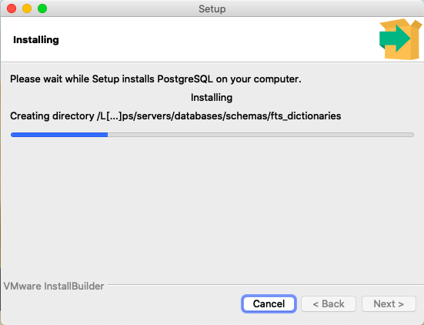Click the grayed-out Back button
The height and width of the screenshot is (325, 424).
(x=329, y=303)
